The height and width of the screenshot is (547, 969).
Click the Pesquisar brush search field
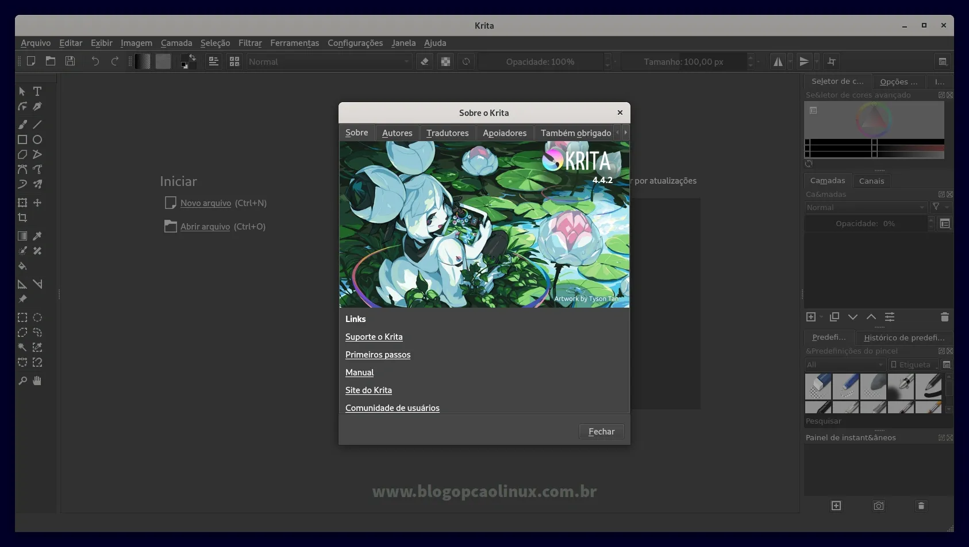tap(878, 421)
